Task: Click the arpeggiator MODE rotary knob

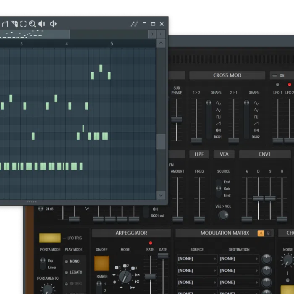Action: click(126, 276)
